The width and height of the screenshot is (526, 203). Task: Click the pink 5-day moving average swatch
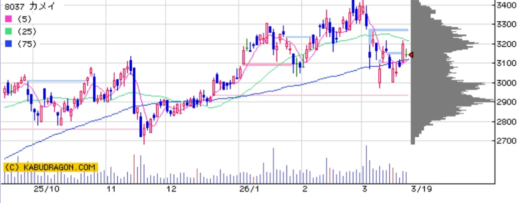7,18
